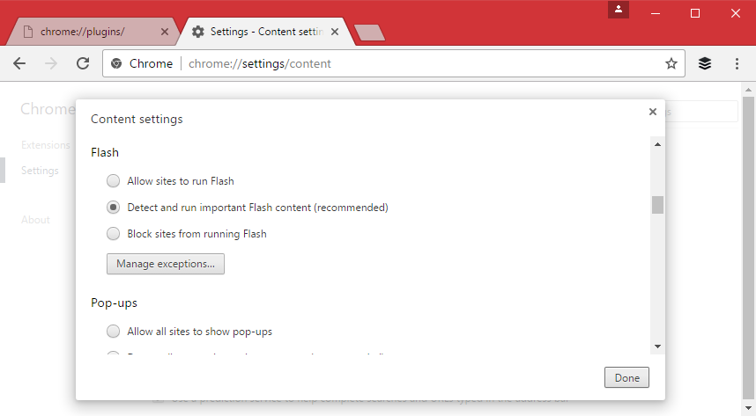Click Manage exceptions for Flash
Viewport: 756px width, 416px height.
(x=166, y=264)
